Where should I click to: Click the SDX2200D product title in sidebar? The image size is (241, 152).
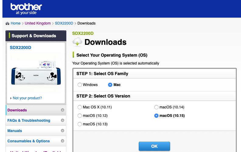click(20, 48)
